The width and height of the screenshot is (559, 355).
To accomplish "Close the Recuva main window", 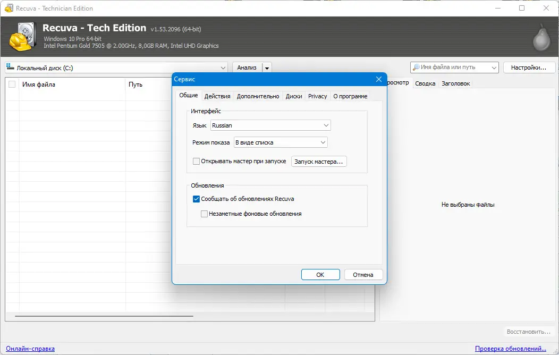I will [x=546, y=8].
